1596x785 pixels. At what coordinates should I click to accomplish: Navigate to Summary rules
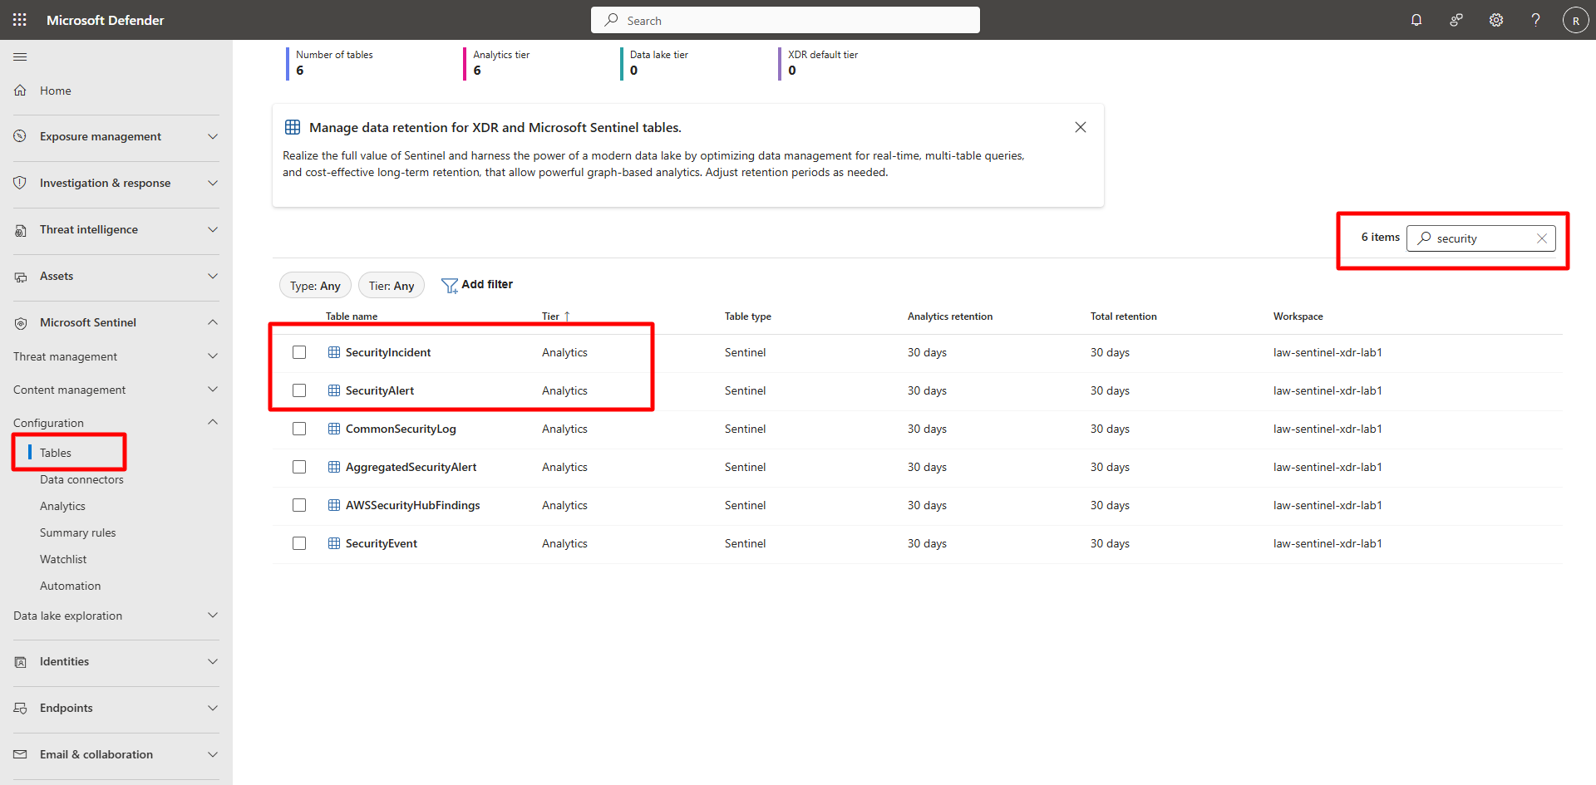pyautogui.click(x=77, y=532)
